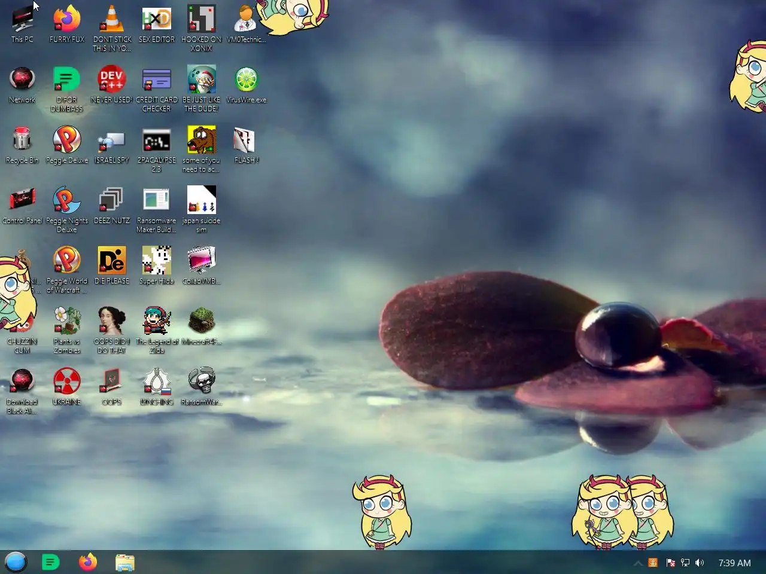This screenshot has width=766, height=574.
Task: Open the network tray icon
Action: coord(685,563)
